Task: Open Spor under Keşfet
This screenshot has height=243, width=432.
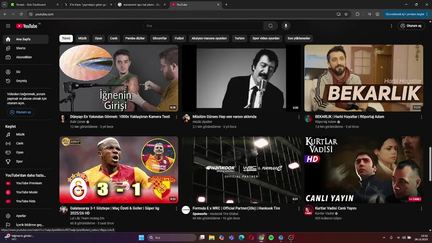Action: 26,162
